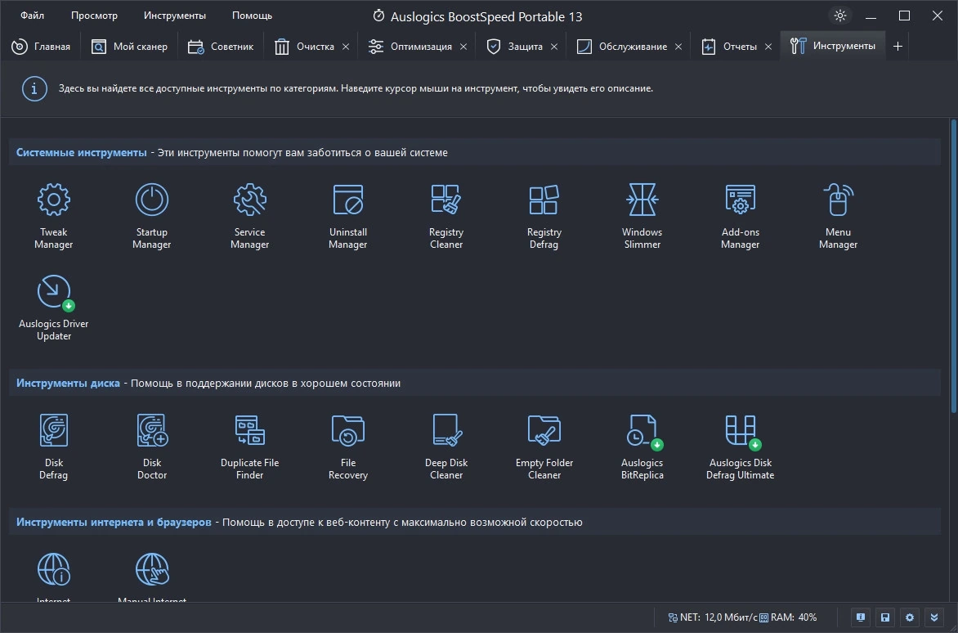
Task: Open Deep Disk Cleaner
Action: (x=446, y=447)
